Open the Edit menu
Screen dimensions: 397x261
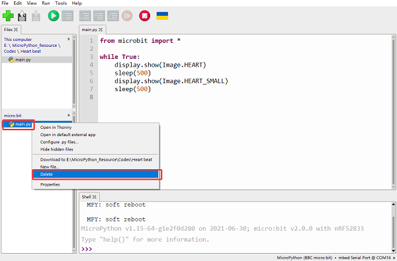[17, 3]
